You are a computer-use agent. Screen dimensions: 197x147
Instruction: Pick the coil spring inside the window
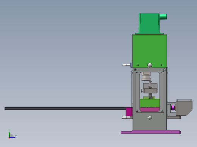tap(150, 96)
